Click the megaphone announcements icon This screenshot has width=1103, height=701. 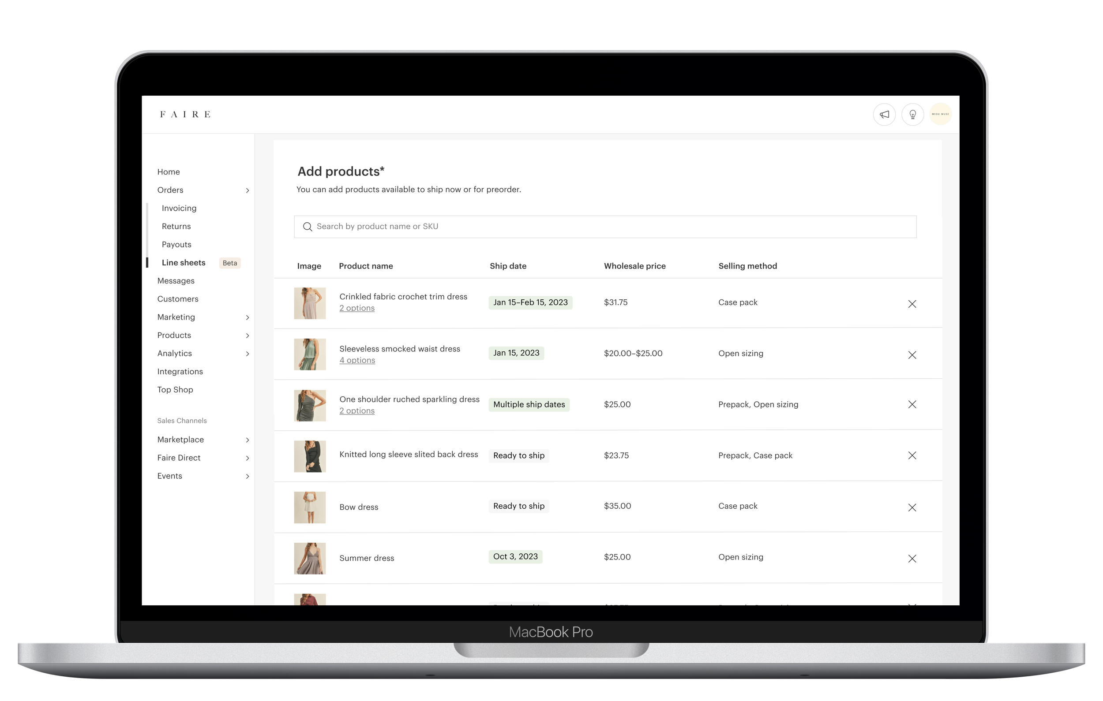click(884, 115)
